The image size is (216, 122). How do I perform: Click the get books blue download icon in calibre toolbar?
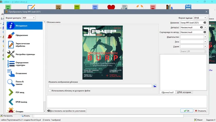(x=95, y=7)
